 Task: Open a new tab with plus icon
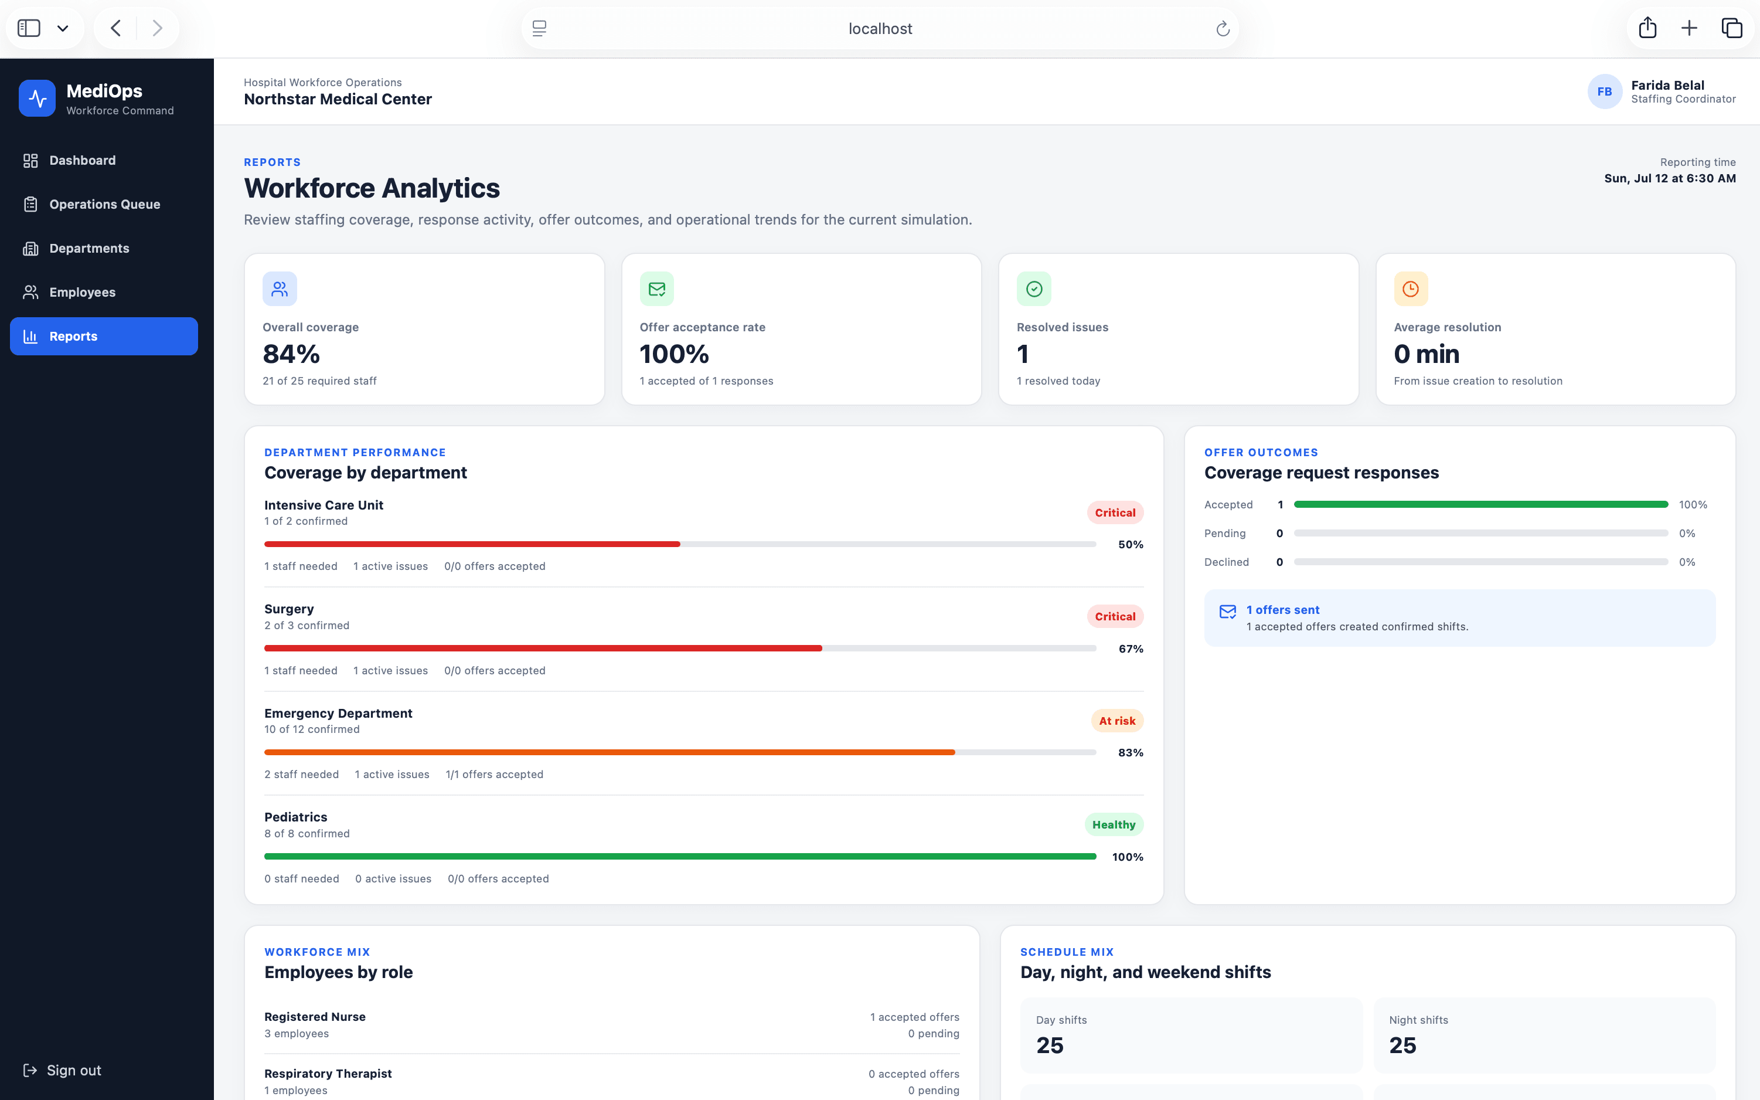tap(1690, 28)
